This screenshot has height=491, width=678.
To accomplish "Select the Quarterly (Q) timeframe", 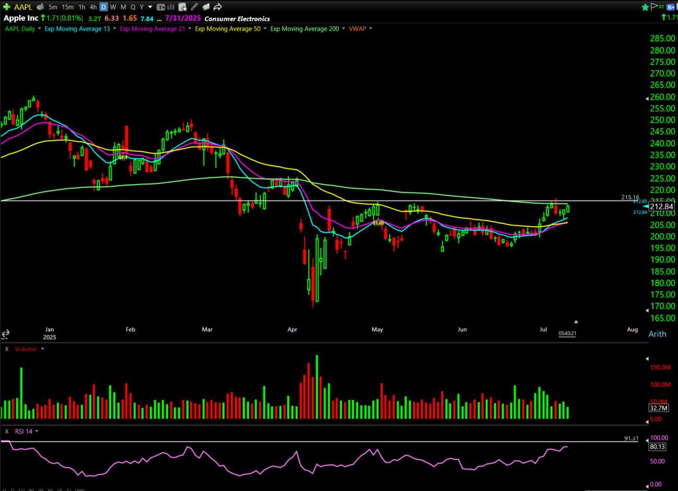I will click(133, 7).
